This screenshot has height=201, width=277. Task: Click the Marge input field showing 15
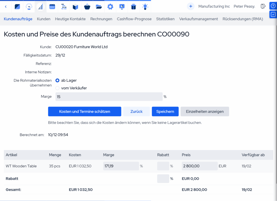[x=109, y=97]
